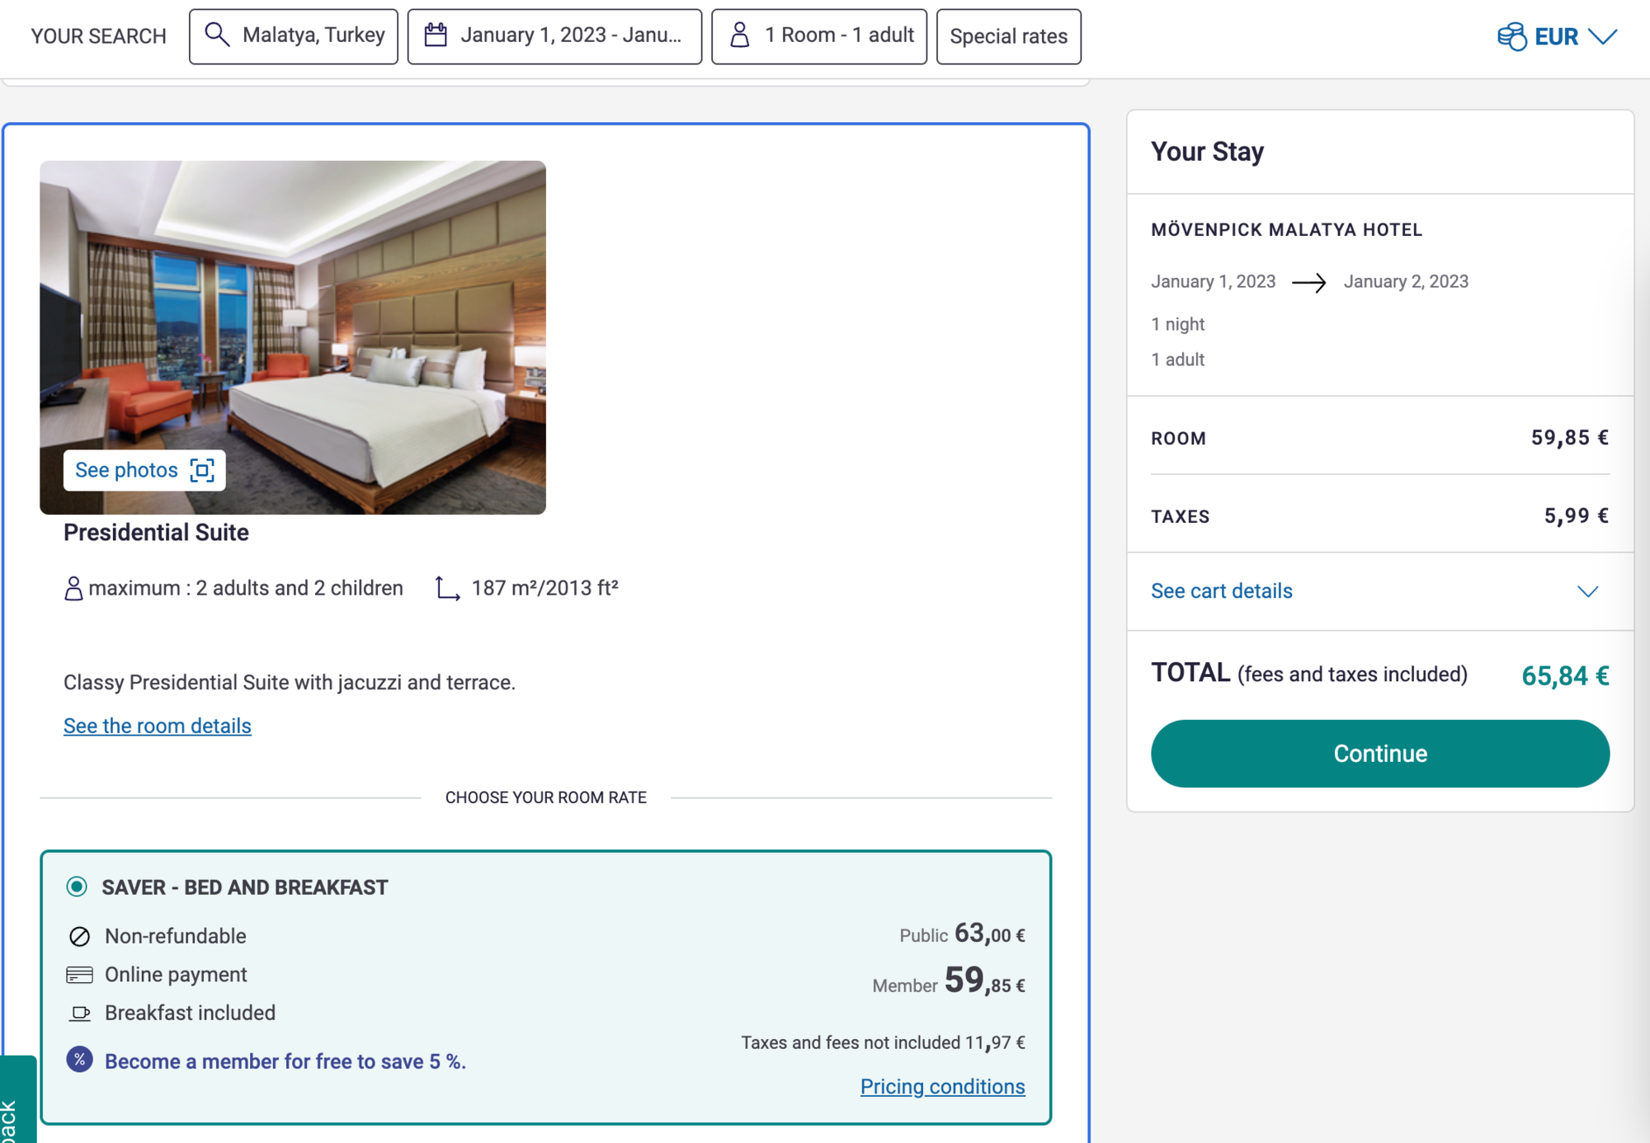Open the 1 Room - 1 adult selector
1650x1143 pixels.
coord(819,36)
